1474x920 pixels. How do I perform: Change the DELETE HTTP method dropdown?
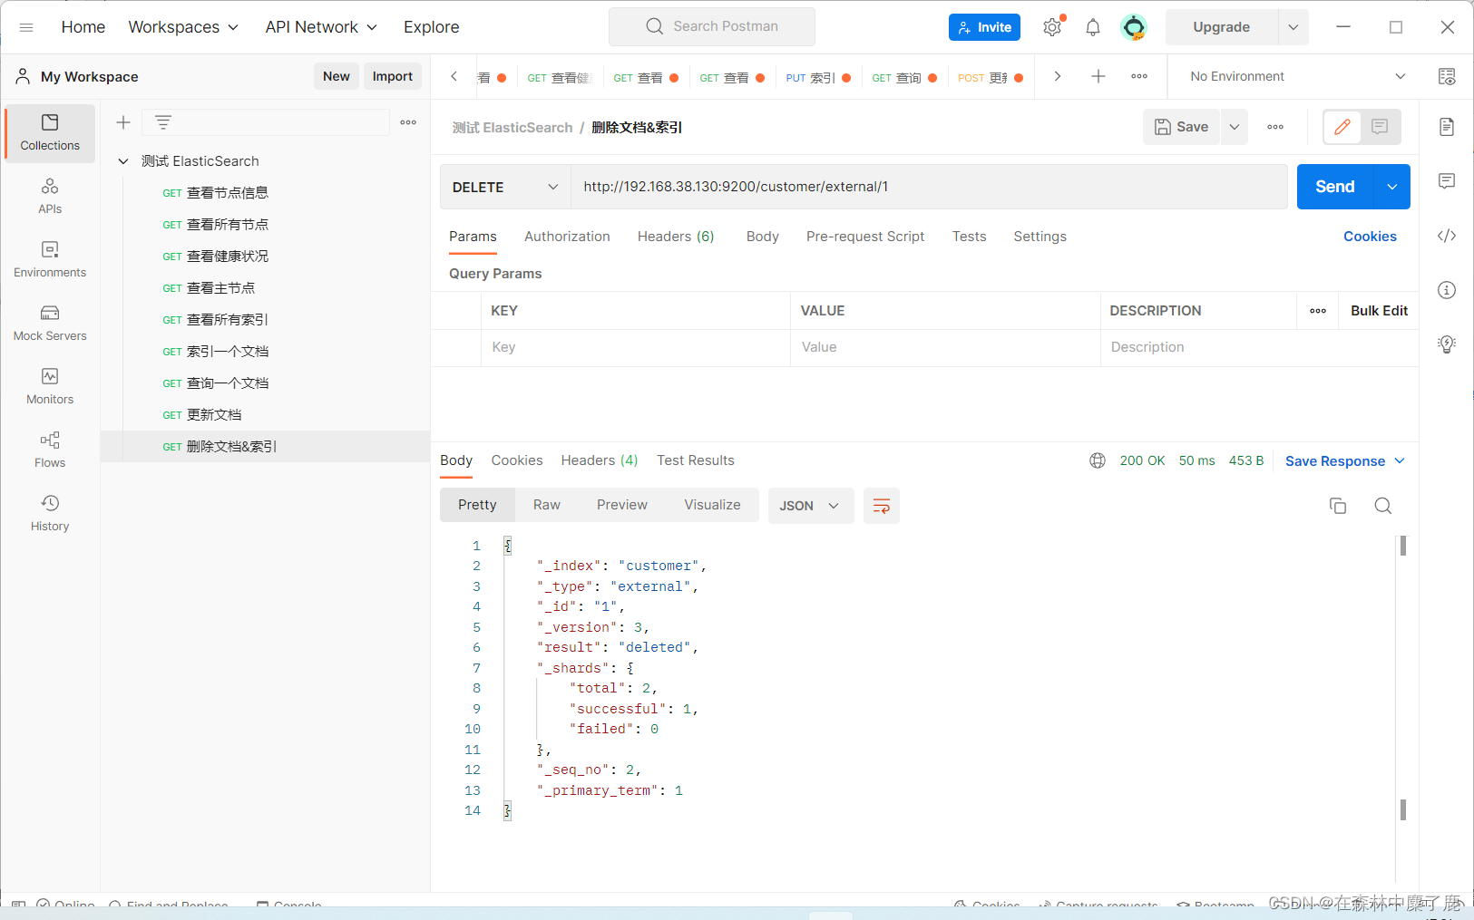[505, 187]
